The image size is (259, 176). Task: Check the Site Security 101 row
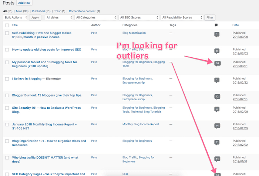[7, 108]
